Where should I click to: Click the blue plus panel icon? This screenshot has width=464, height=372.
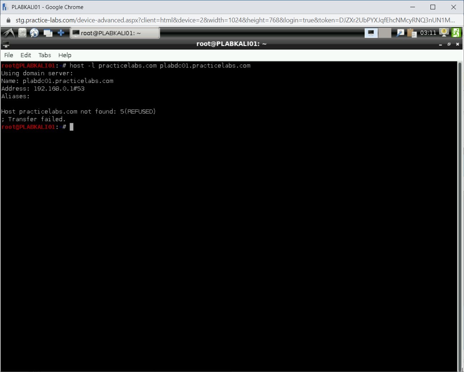[x=61, y=33]
